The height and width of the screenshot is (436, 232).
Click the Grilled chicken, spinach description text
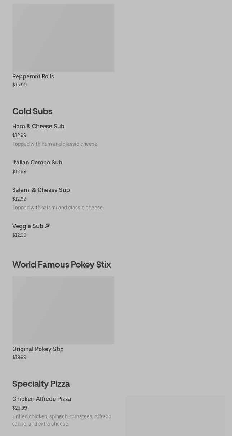coord(62,420)
